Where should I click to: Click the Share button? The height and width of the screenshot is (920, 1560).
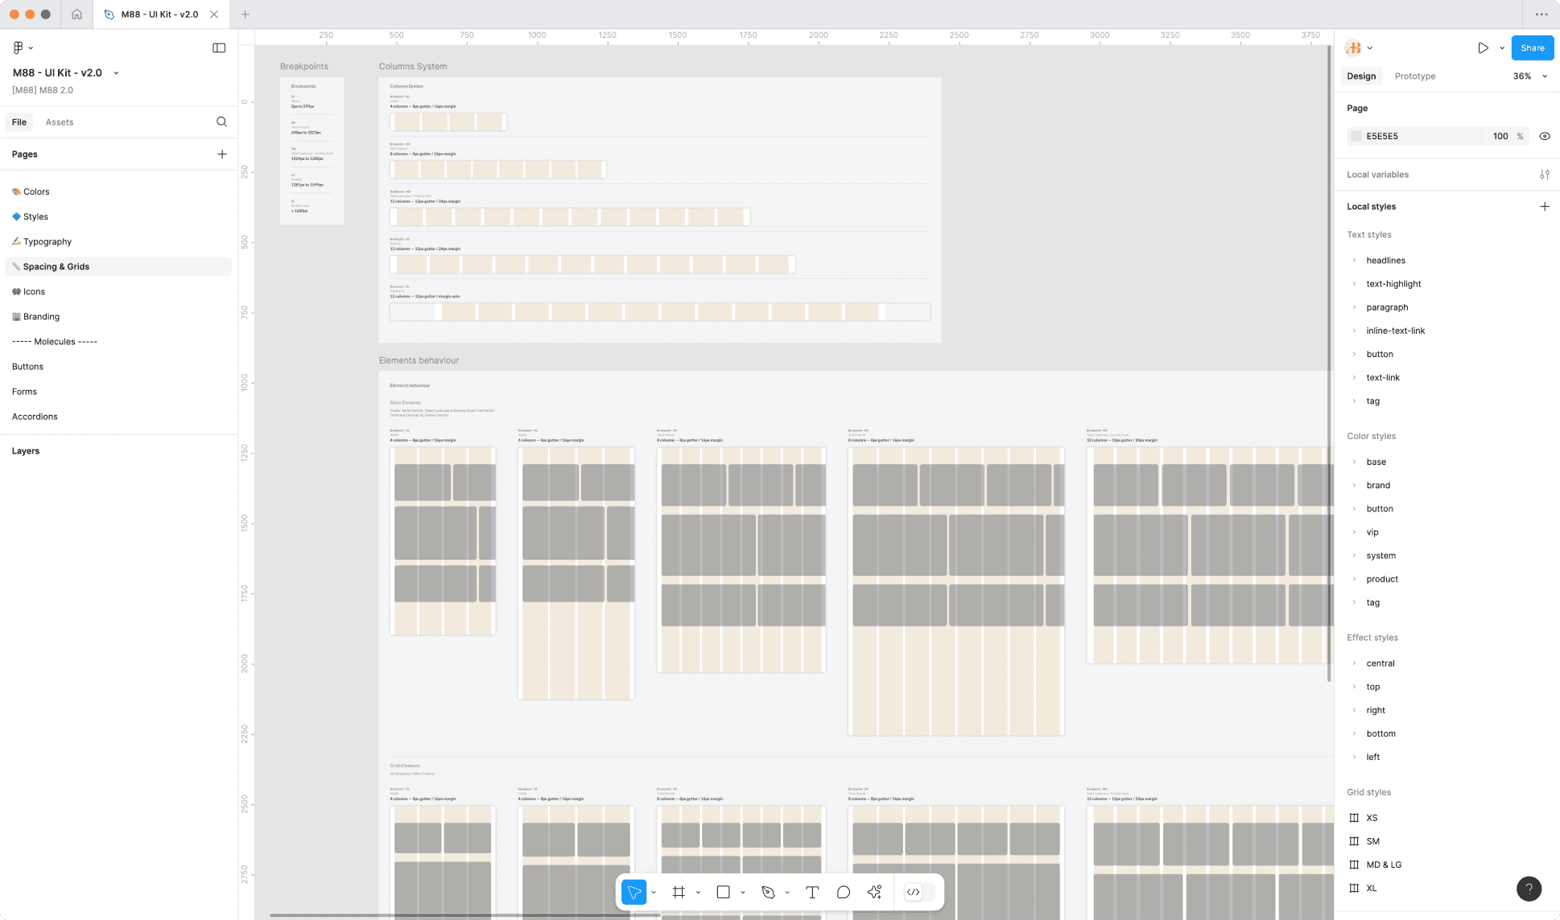click(1532, 47)
